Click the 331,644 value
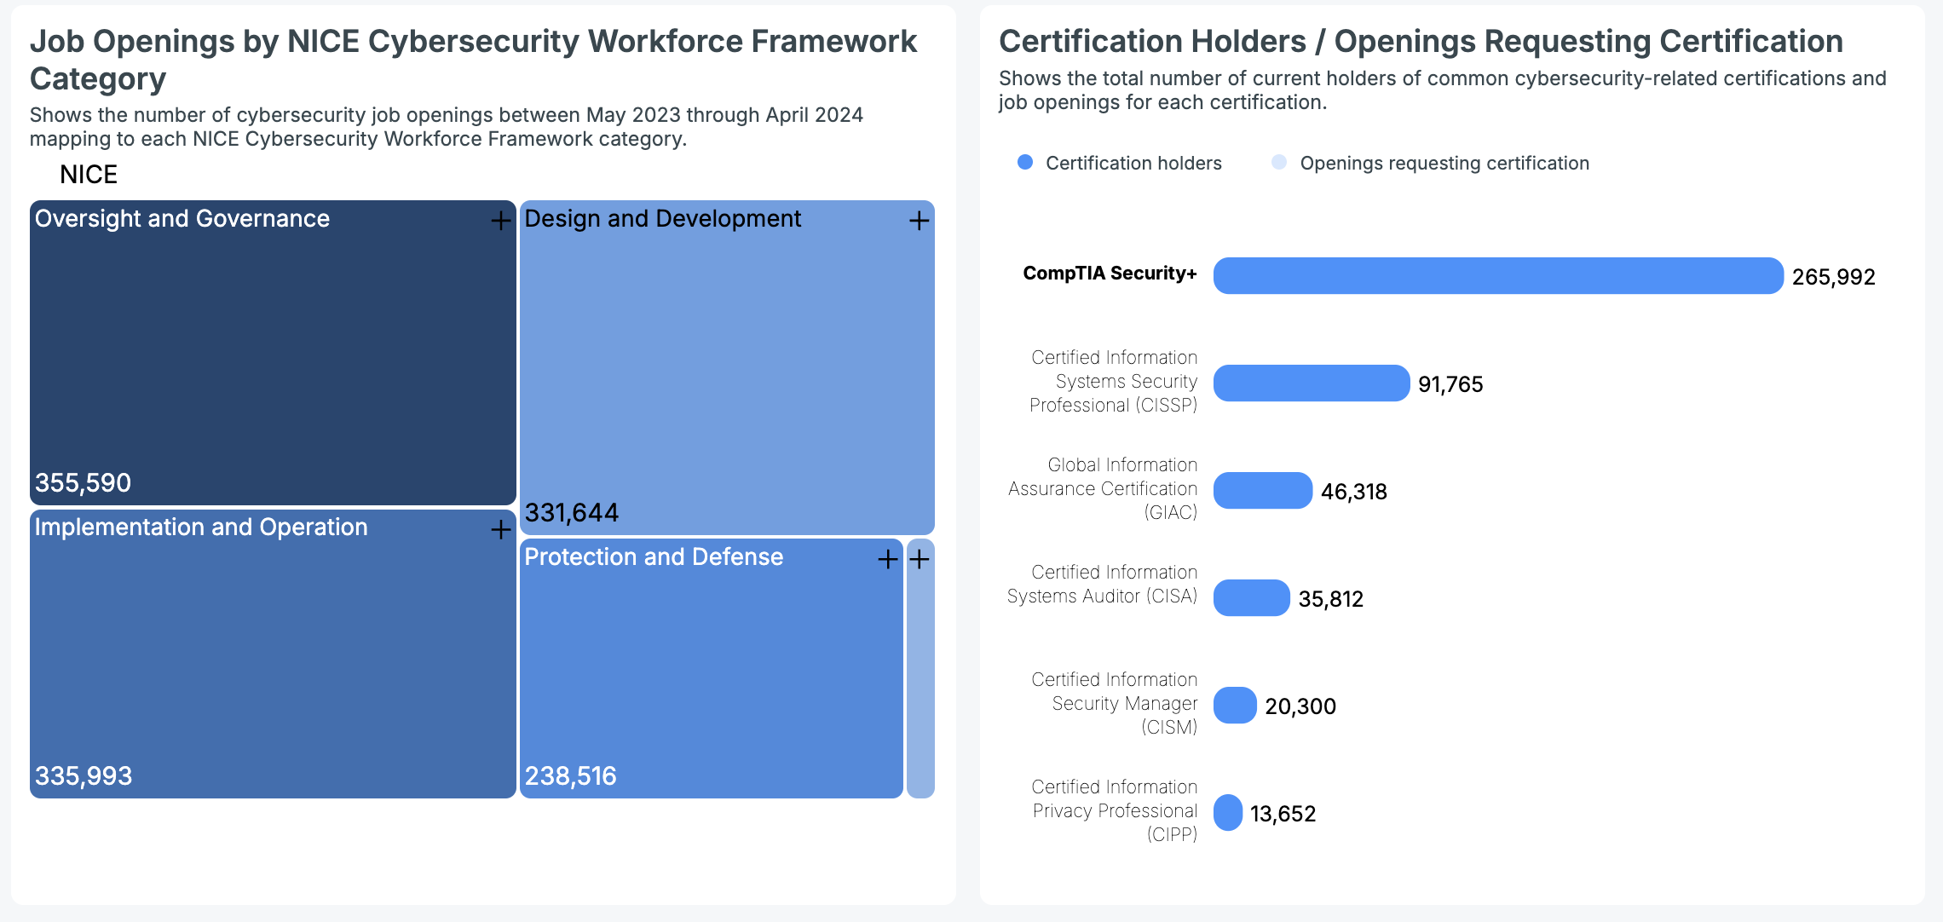 [572, 513]
